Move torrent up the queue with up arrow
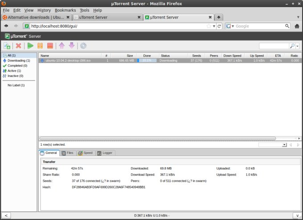The width and height of the screenshot is (303, 220). tap(62, 46)
